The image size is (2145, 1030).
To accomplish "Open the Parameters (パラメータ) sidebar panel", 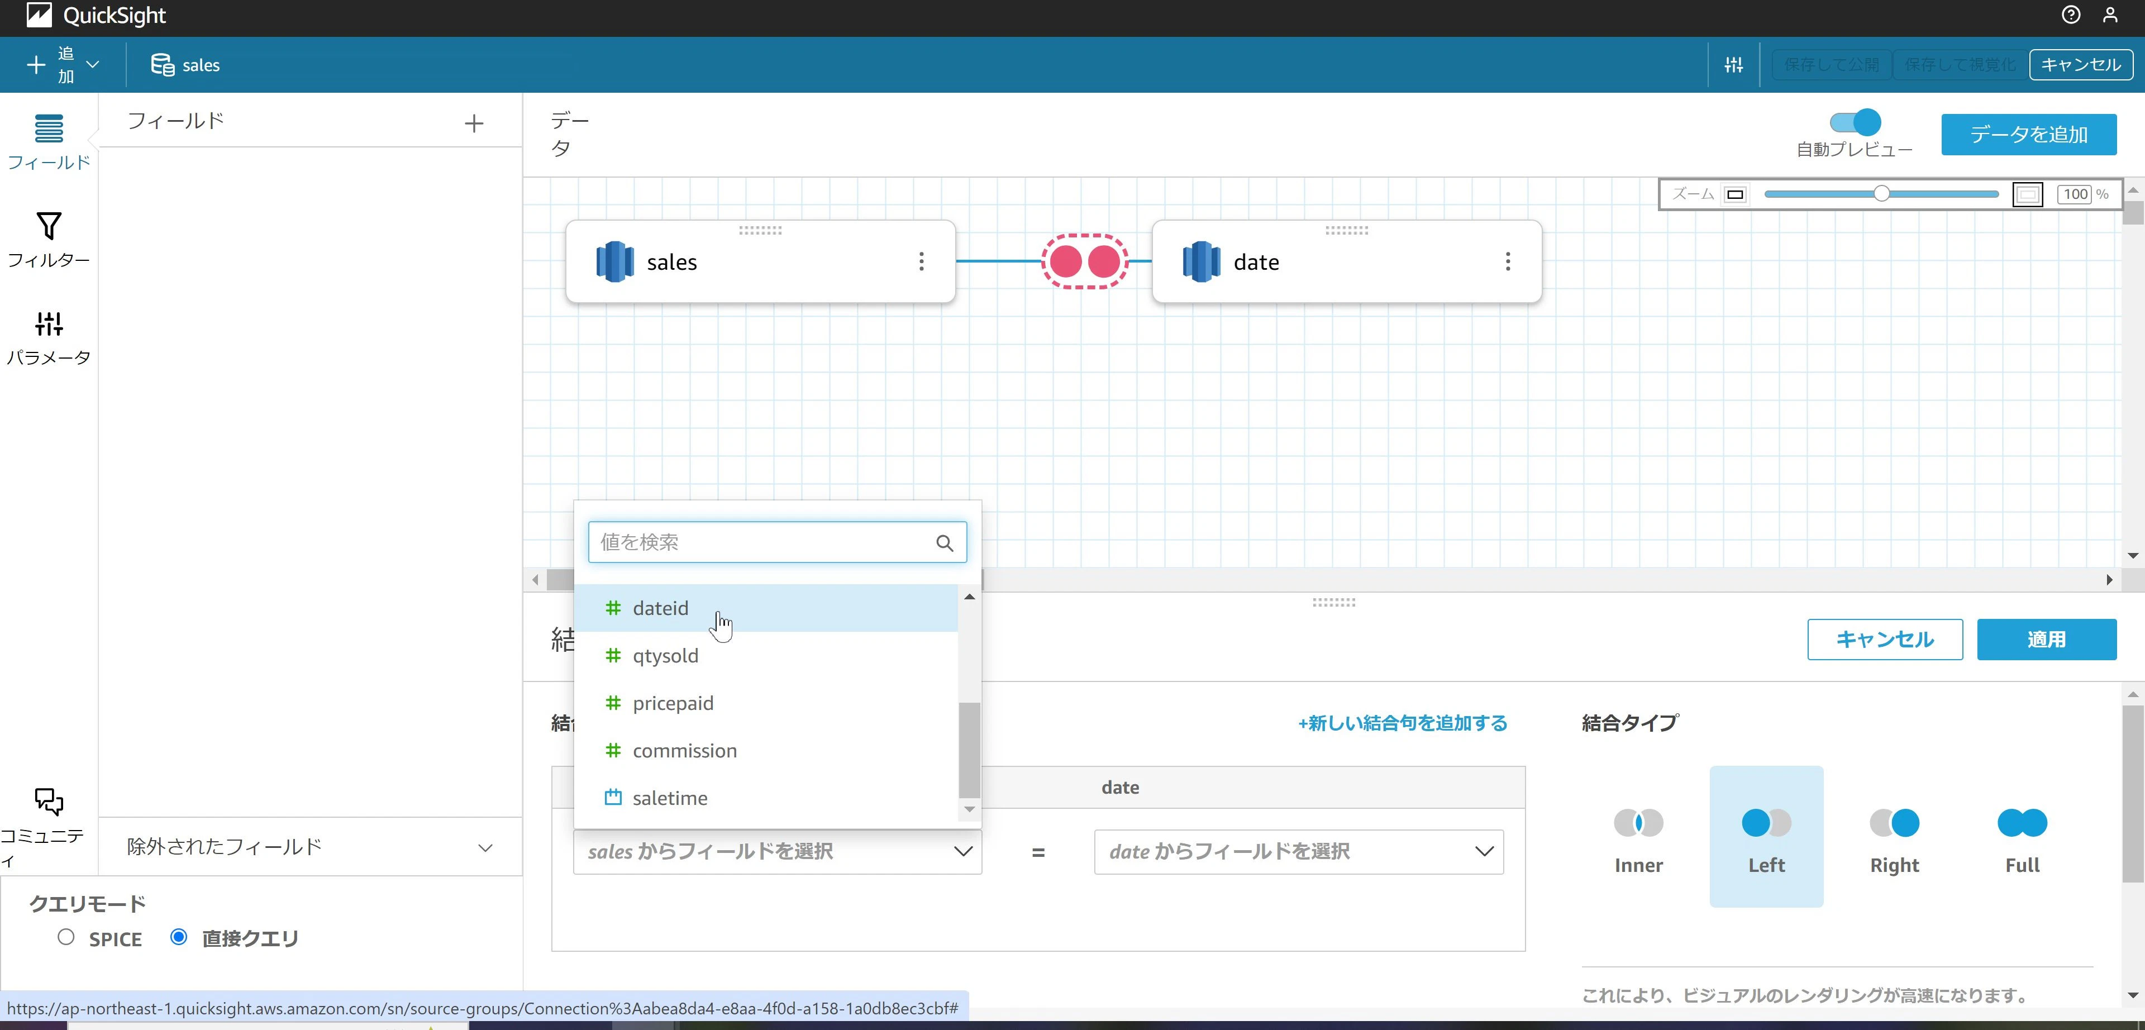I will click(x=48, y=337).
